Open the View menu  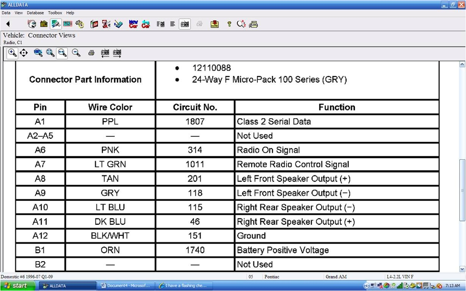point(18,12)
